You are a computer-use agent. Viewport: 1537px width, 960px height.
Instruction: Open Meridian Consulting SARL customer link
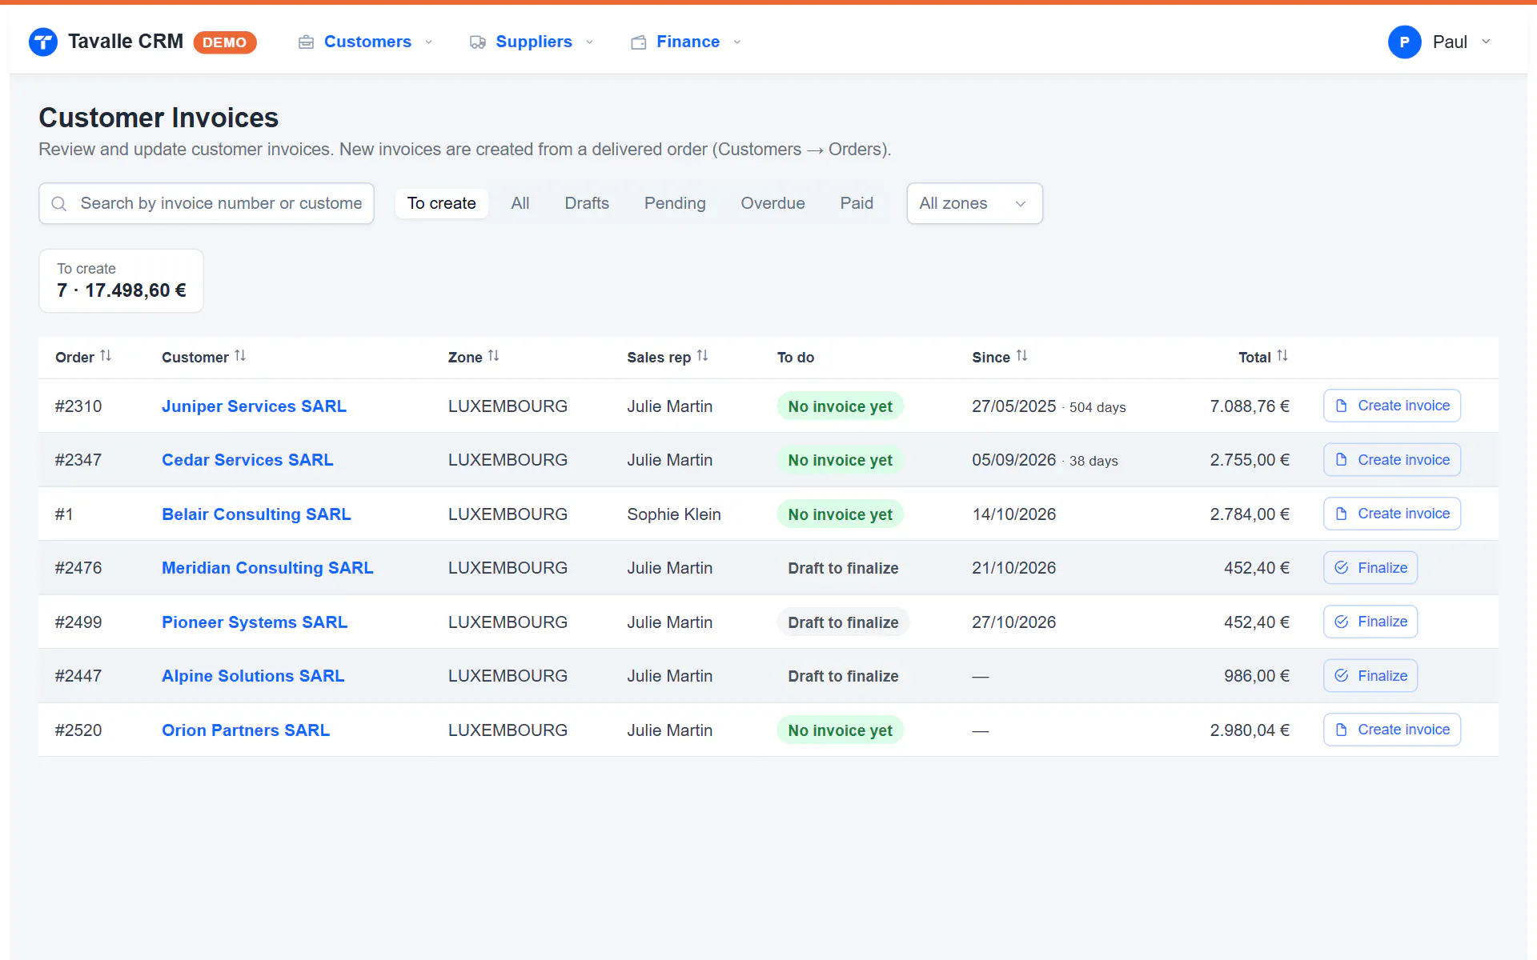coord(267,568)
